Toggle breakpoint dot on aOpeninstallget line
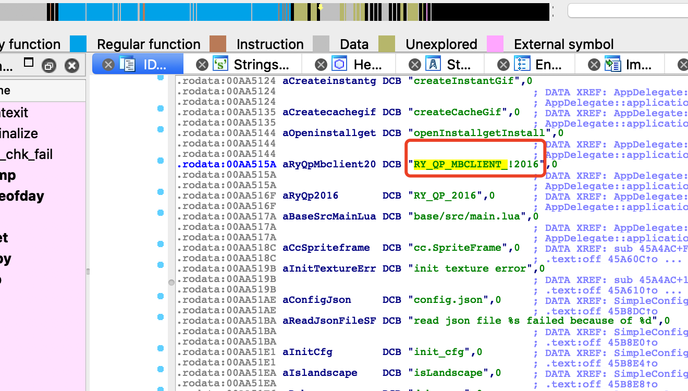688x391 pixels. 161,129
